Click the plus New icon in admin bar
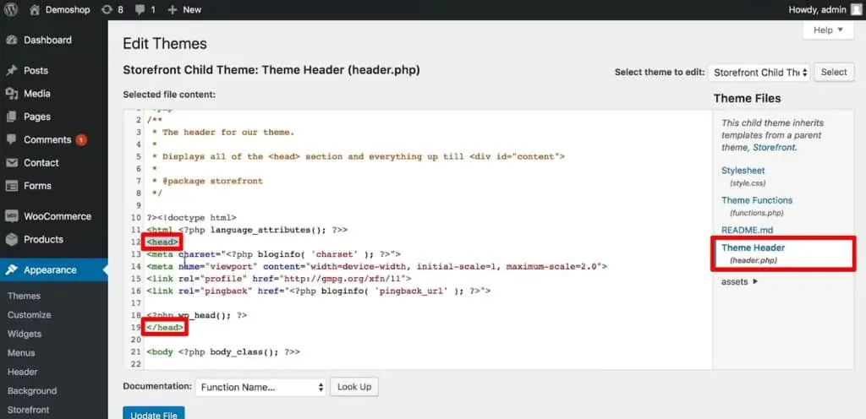Screen dimensions: 866x419 pos(173,9)
